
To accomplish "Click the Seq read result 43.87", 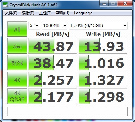I will (53, 46).
